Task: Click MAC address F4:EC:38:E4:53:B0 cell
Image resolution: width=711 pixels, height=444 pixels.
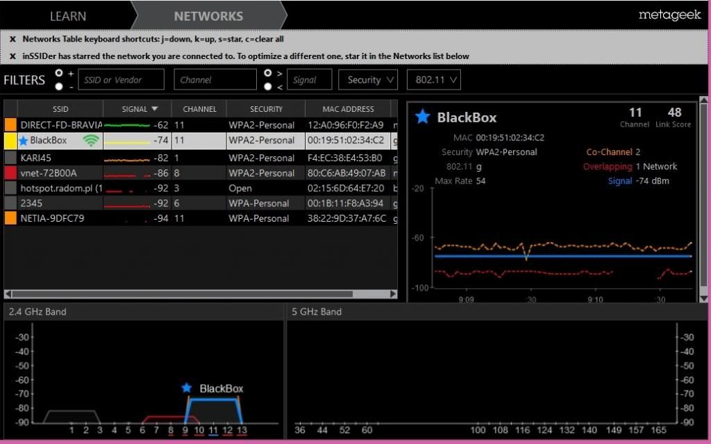Action: point(344,158)
